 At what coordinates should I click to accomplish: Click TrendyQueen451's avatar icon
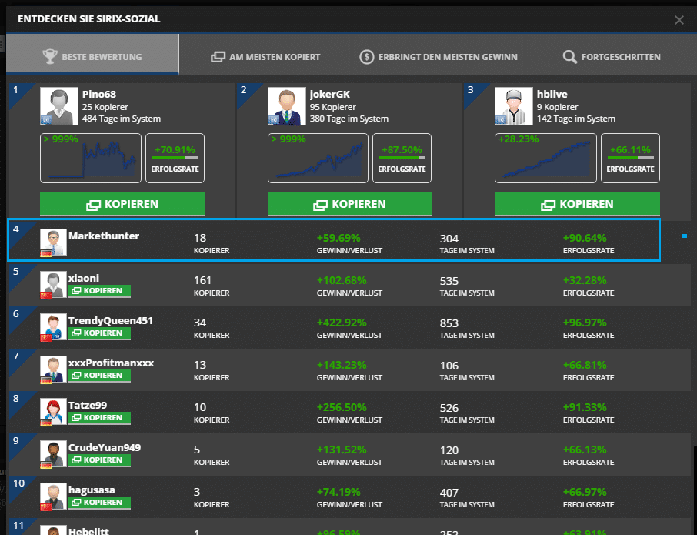(53, 326)
